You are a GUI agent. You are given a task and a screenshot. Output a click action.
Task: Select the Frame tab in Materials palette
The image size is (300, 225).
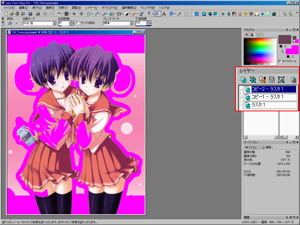pyautogui.click(x=246, y=35)
